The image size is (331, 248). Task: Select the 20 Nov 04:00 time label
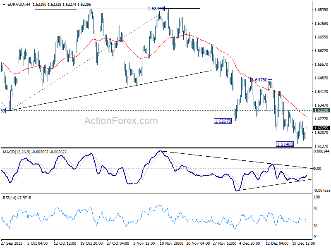(x=198, y=243)
